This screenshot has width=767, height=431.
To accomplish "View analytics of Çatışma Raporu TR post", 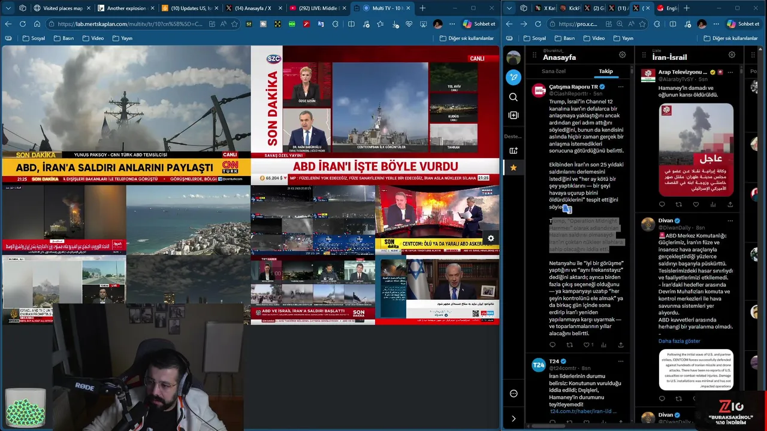I will pos(603,345).
